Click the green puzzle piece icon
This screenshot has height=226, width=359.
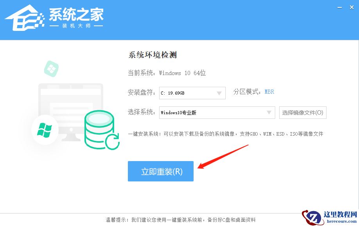[x=52, y=68]
